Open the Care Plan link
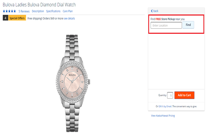 [x=68, y=11]
